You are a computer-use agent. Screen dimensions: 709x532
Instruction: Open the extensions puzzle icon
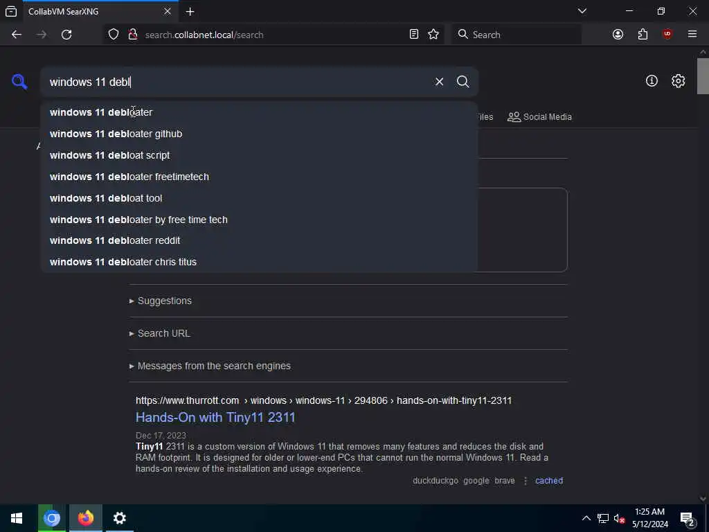pyautogui.click(x=643, y=35)
